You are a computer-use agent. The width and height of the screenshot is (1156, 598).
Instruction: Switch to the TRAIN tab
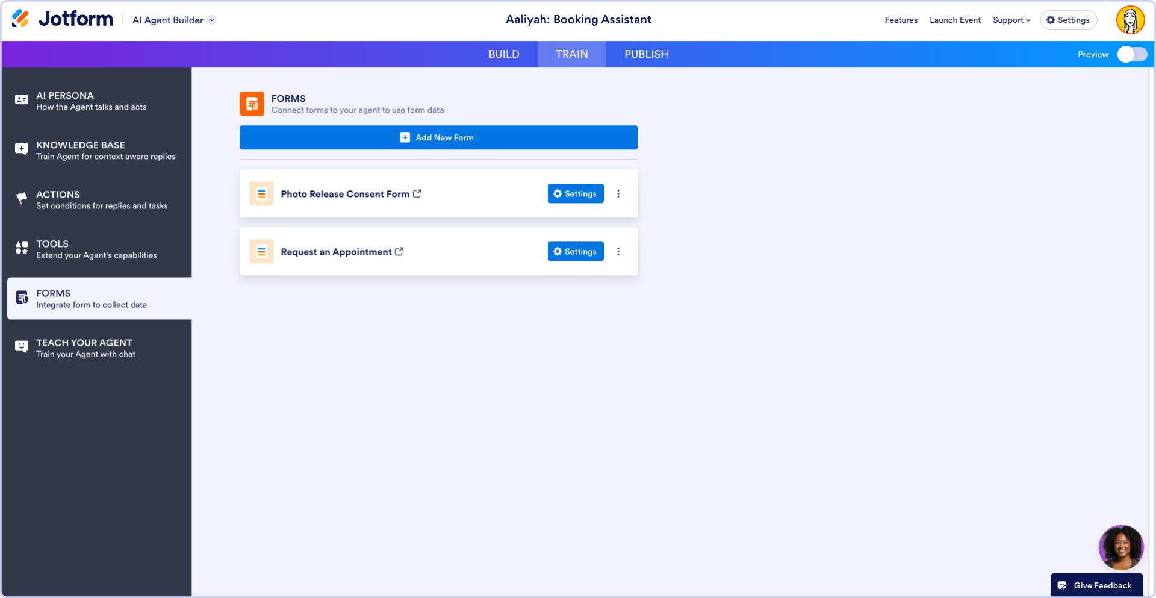pos(572,54)
